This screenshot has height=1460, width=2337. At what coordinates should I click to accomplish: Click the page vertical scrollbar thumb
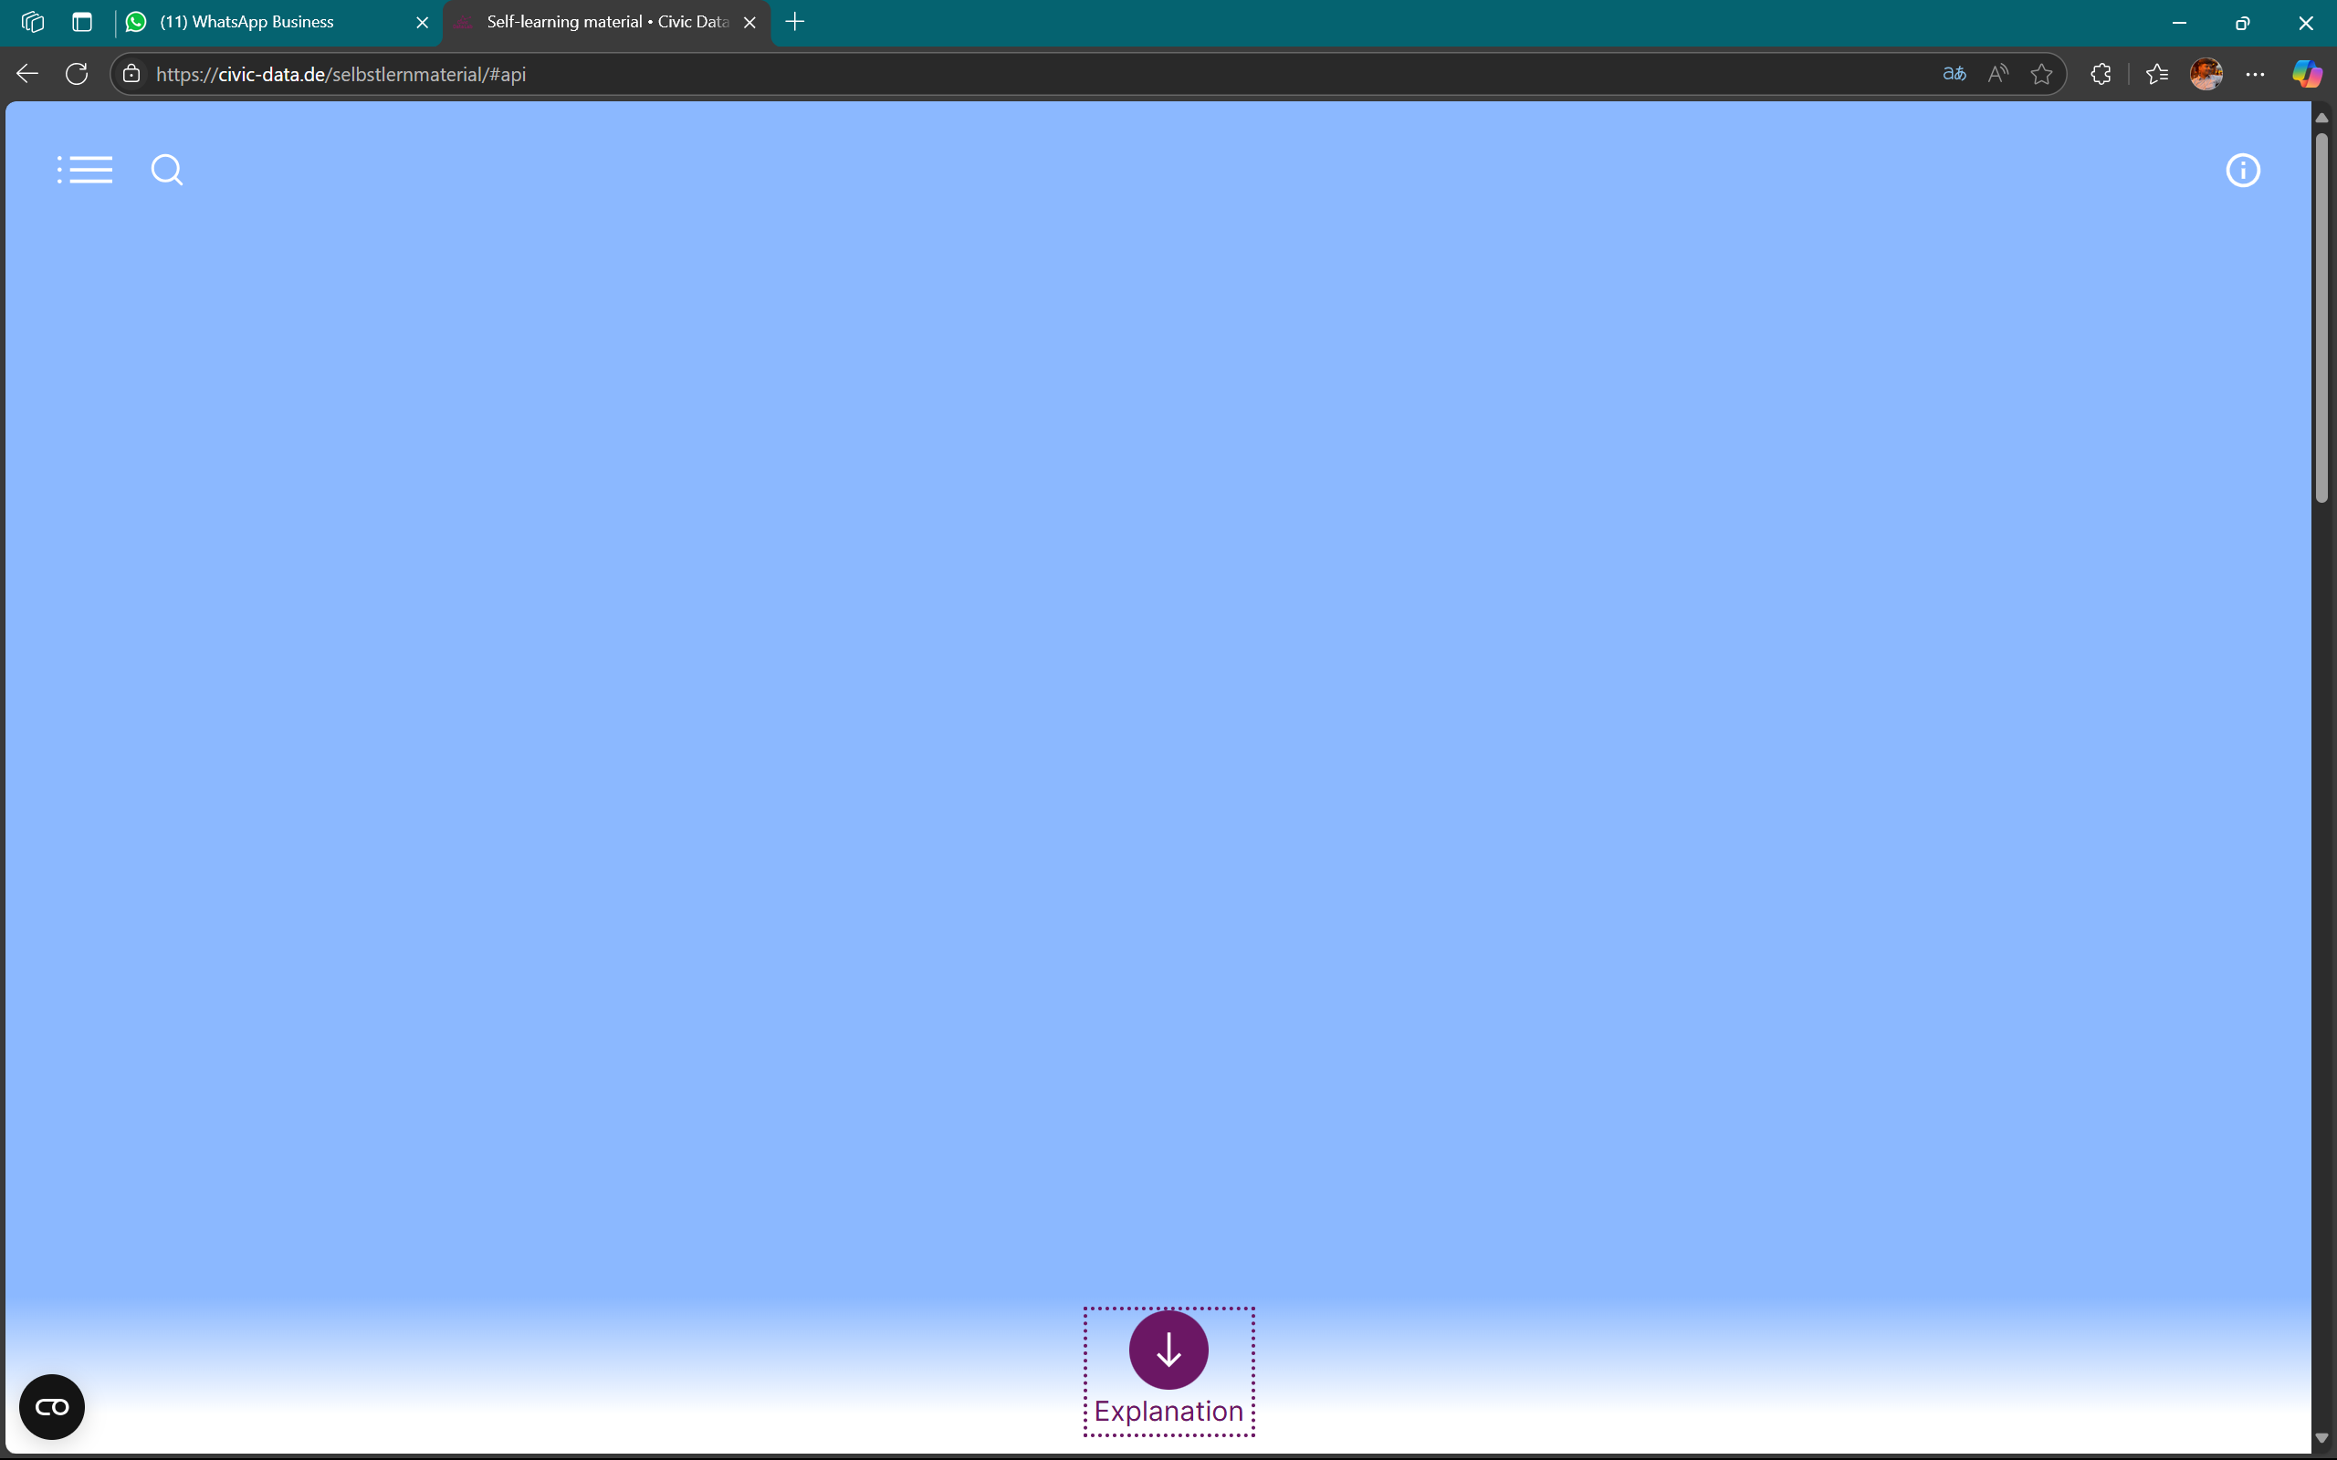[x=2321, y=318]
